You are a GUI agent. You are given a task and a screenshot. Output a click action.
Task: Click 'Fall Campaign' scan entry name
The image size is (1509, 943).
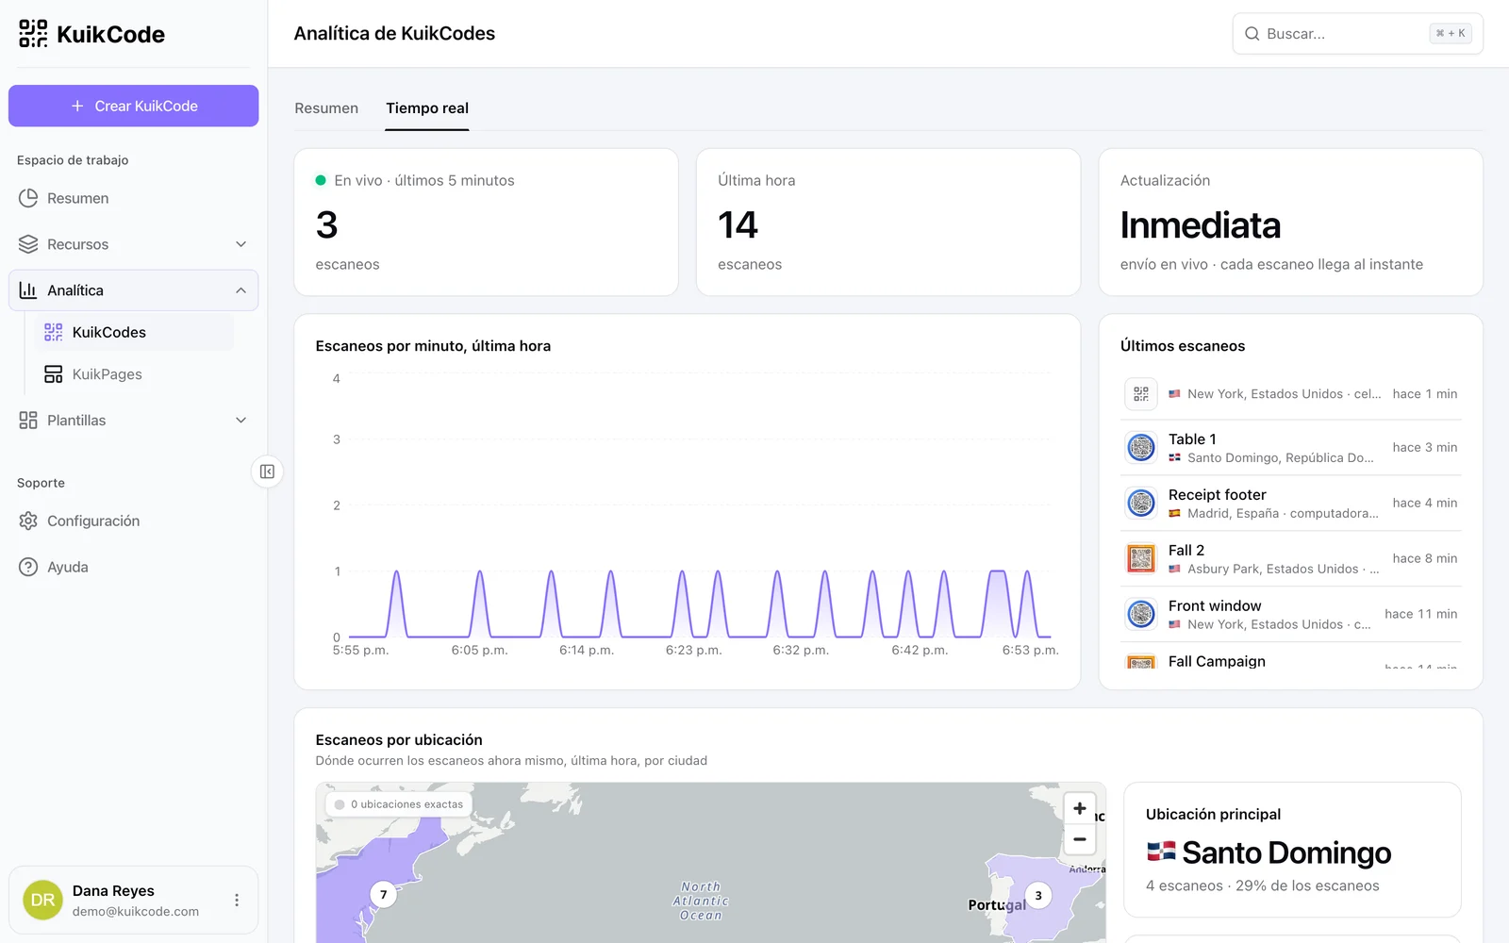click(x=1217, y=661)
